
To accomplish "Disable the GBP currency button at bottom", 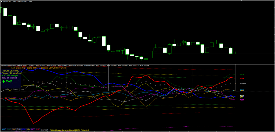I will (24, 129).
